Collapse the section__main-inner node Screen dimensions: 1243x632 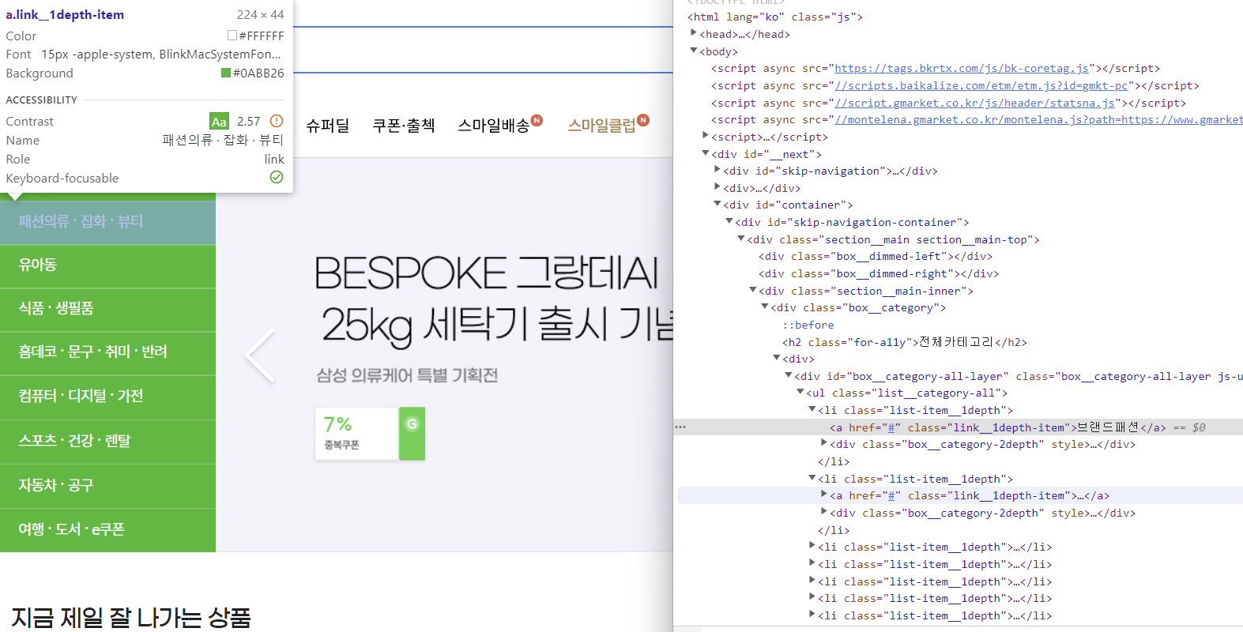(753, 290)
